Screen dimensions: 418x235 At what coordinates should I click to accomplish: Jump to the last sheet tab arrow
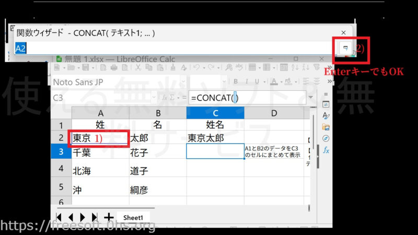pyautogui.click(x=95, y=217)
